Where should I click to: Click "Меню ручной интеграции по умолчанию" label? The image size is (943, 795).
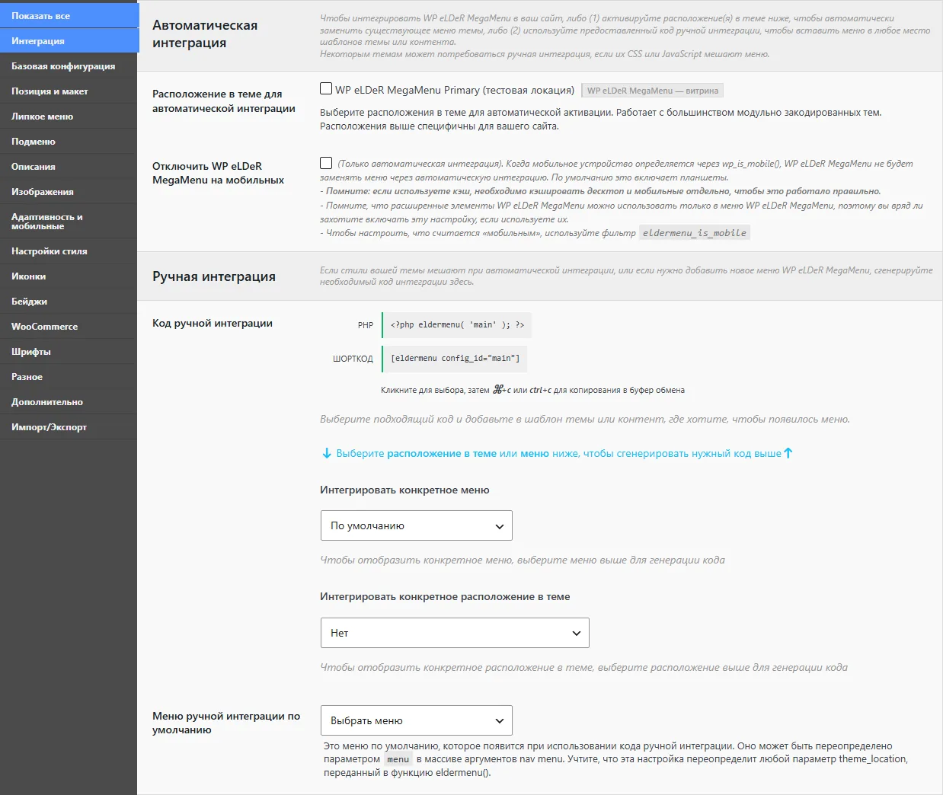(x=226, y=723)
